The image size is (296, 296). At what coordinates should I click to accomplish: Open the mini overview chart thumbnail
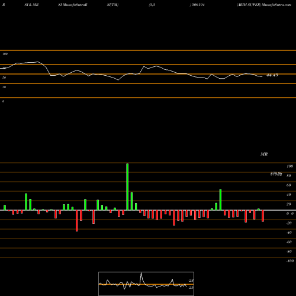(146, 284)
